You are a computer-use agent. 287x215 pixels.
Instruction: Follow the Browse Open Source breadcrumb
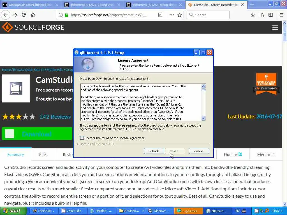click(x=29, y=70)
